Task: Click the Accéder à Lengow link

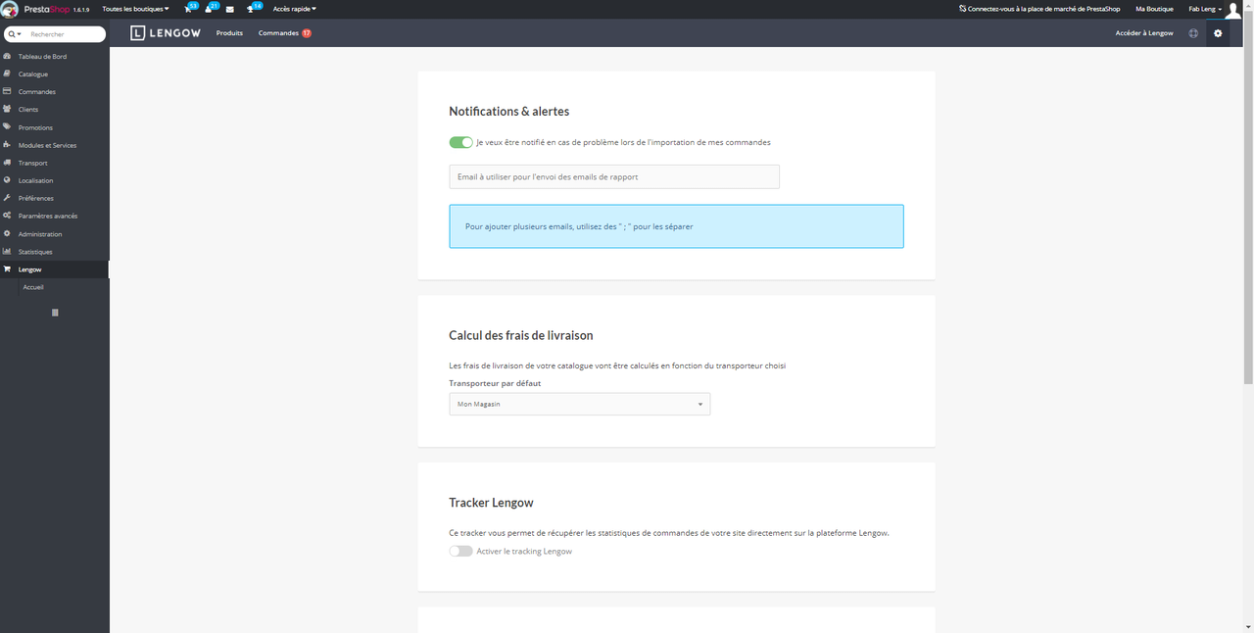Action: pyautogui.click(x=1144, y=32)
